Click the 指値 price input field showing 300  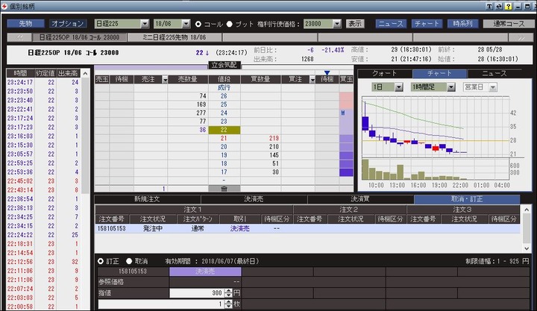click(197, 293)
